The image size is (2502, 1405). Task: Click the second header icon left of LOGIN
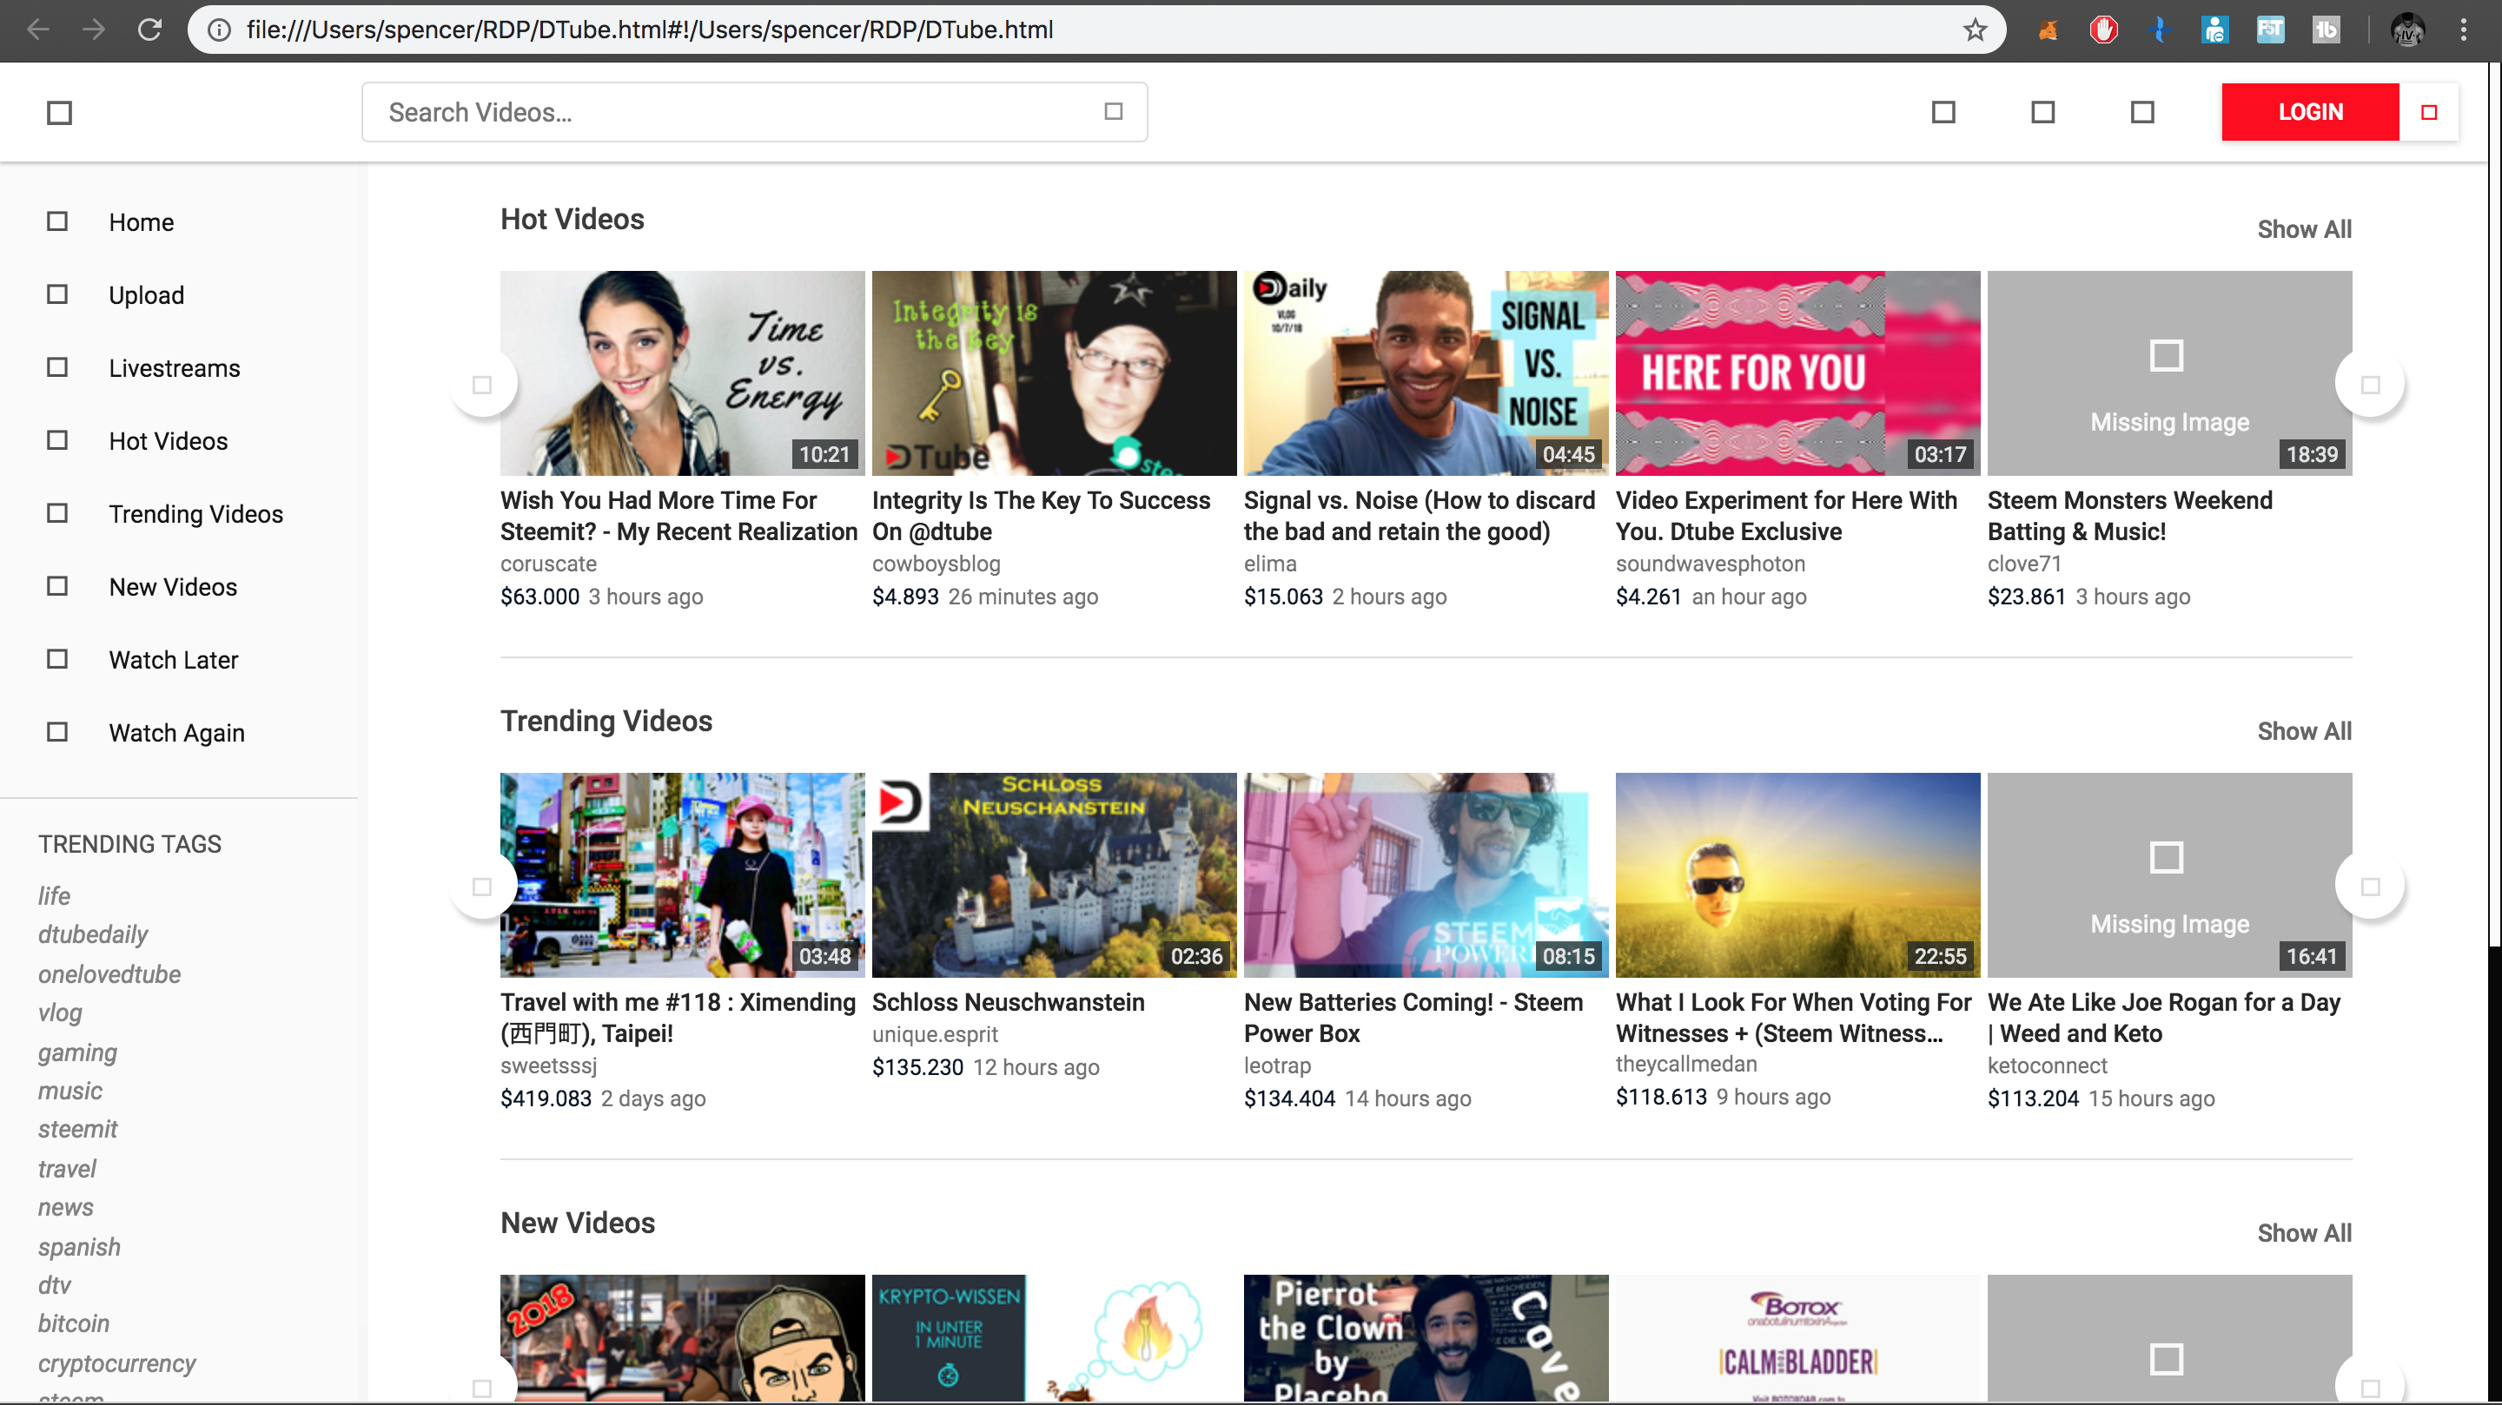(x=2042, y=113)
